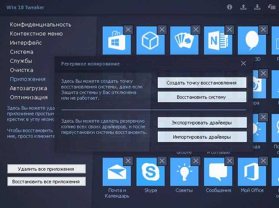The height and width of the screenshot is (208, 279).
Task: Open the Службы section
Action: point(21,61)
